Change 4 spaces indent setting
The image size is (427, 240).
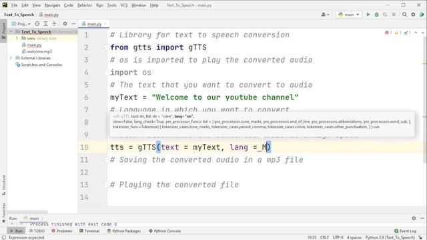coord(354,237)
